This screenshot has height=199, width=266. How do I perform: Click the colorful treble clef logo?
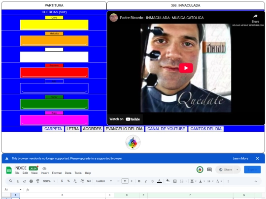click(133, 142)
